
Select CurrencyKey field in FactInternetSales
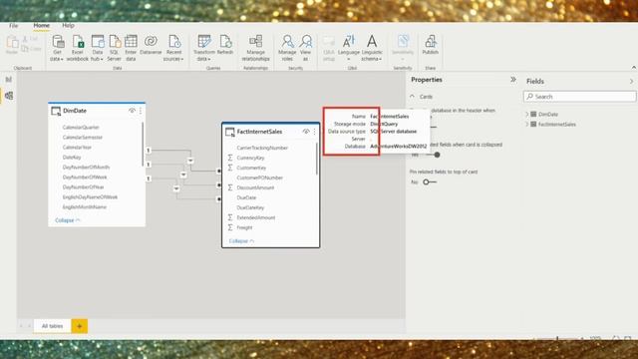pos(250,158)
